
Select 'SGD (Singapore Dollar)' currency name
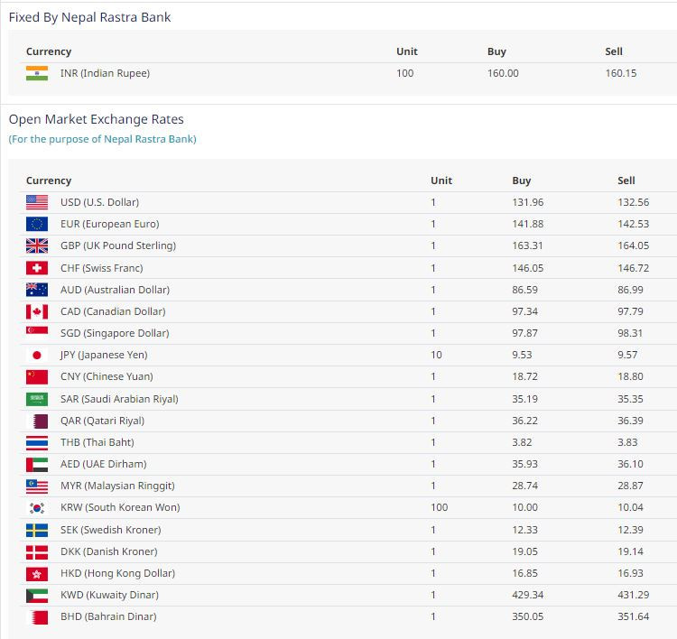(x=115, y=333)
